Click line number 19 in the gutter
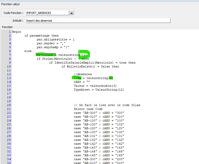This screenshot has width=199, height=164. click(9, 101)
